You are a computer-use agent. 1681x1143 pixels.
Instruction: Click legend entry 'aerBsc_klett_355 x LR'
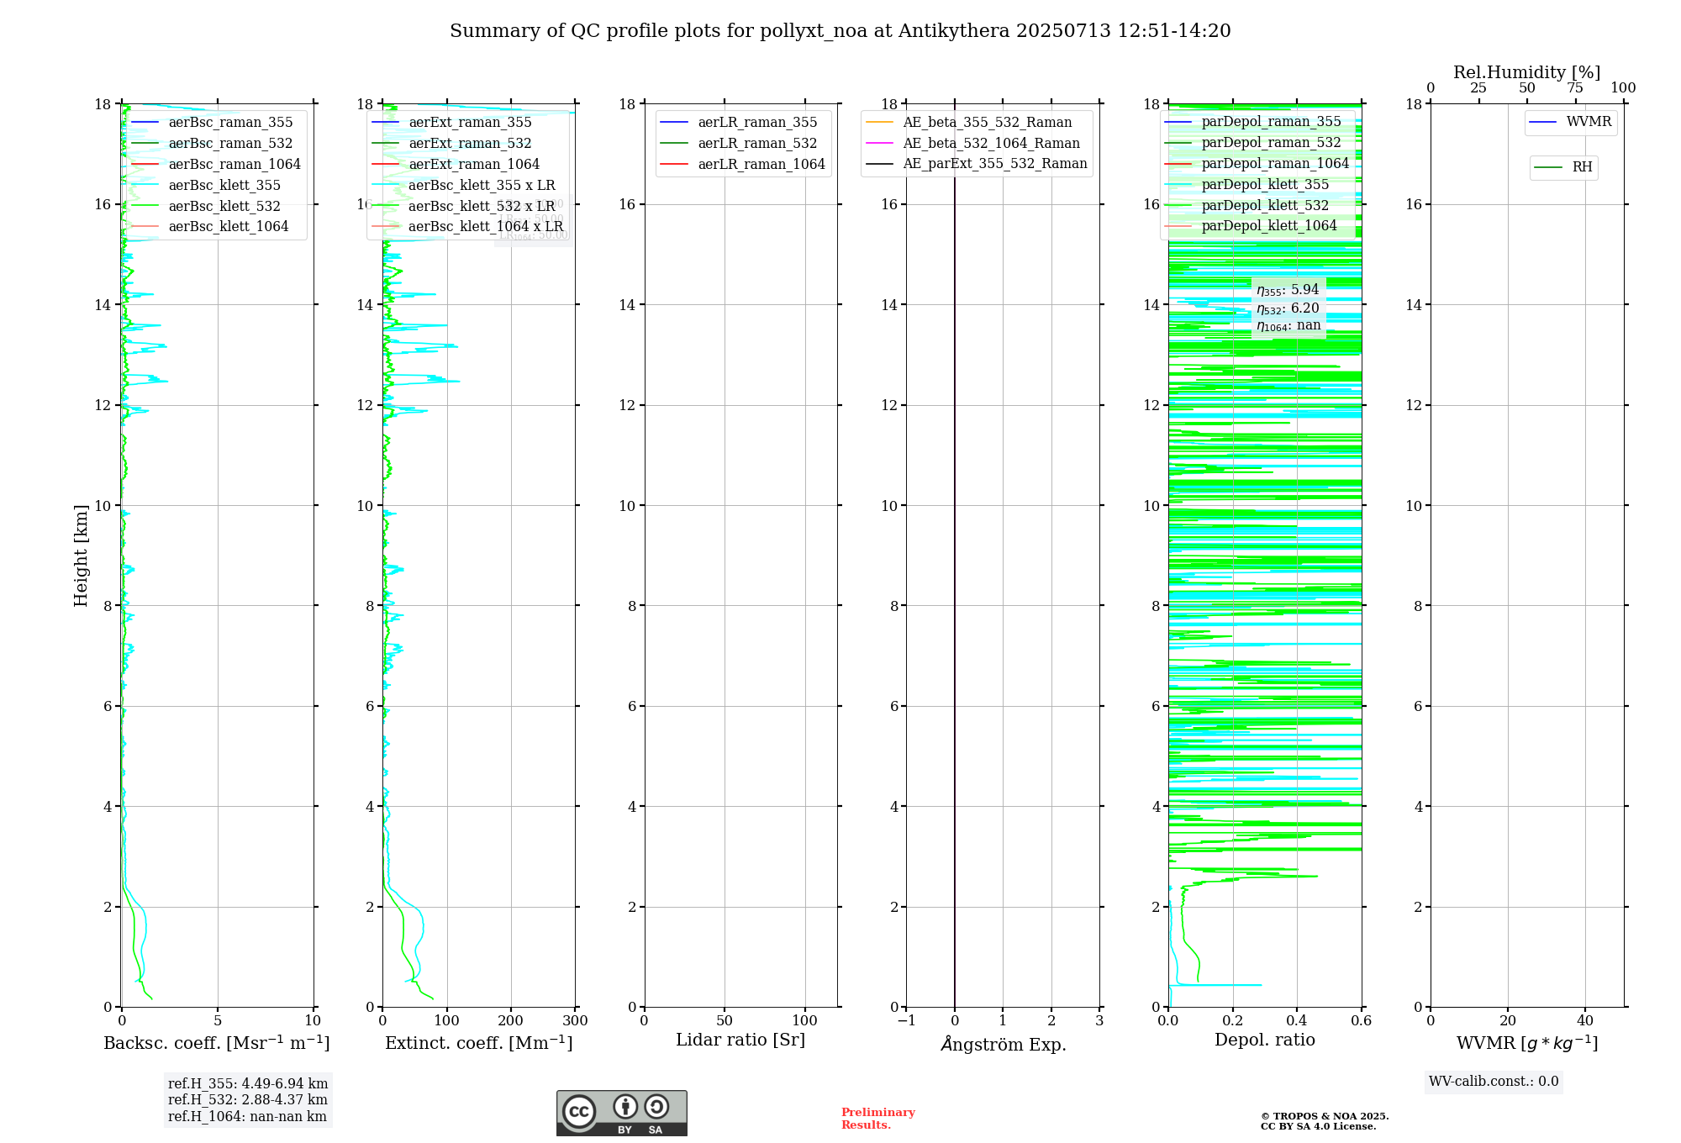click(x=463, y=186)
